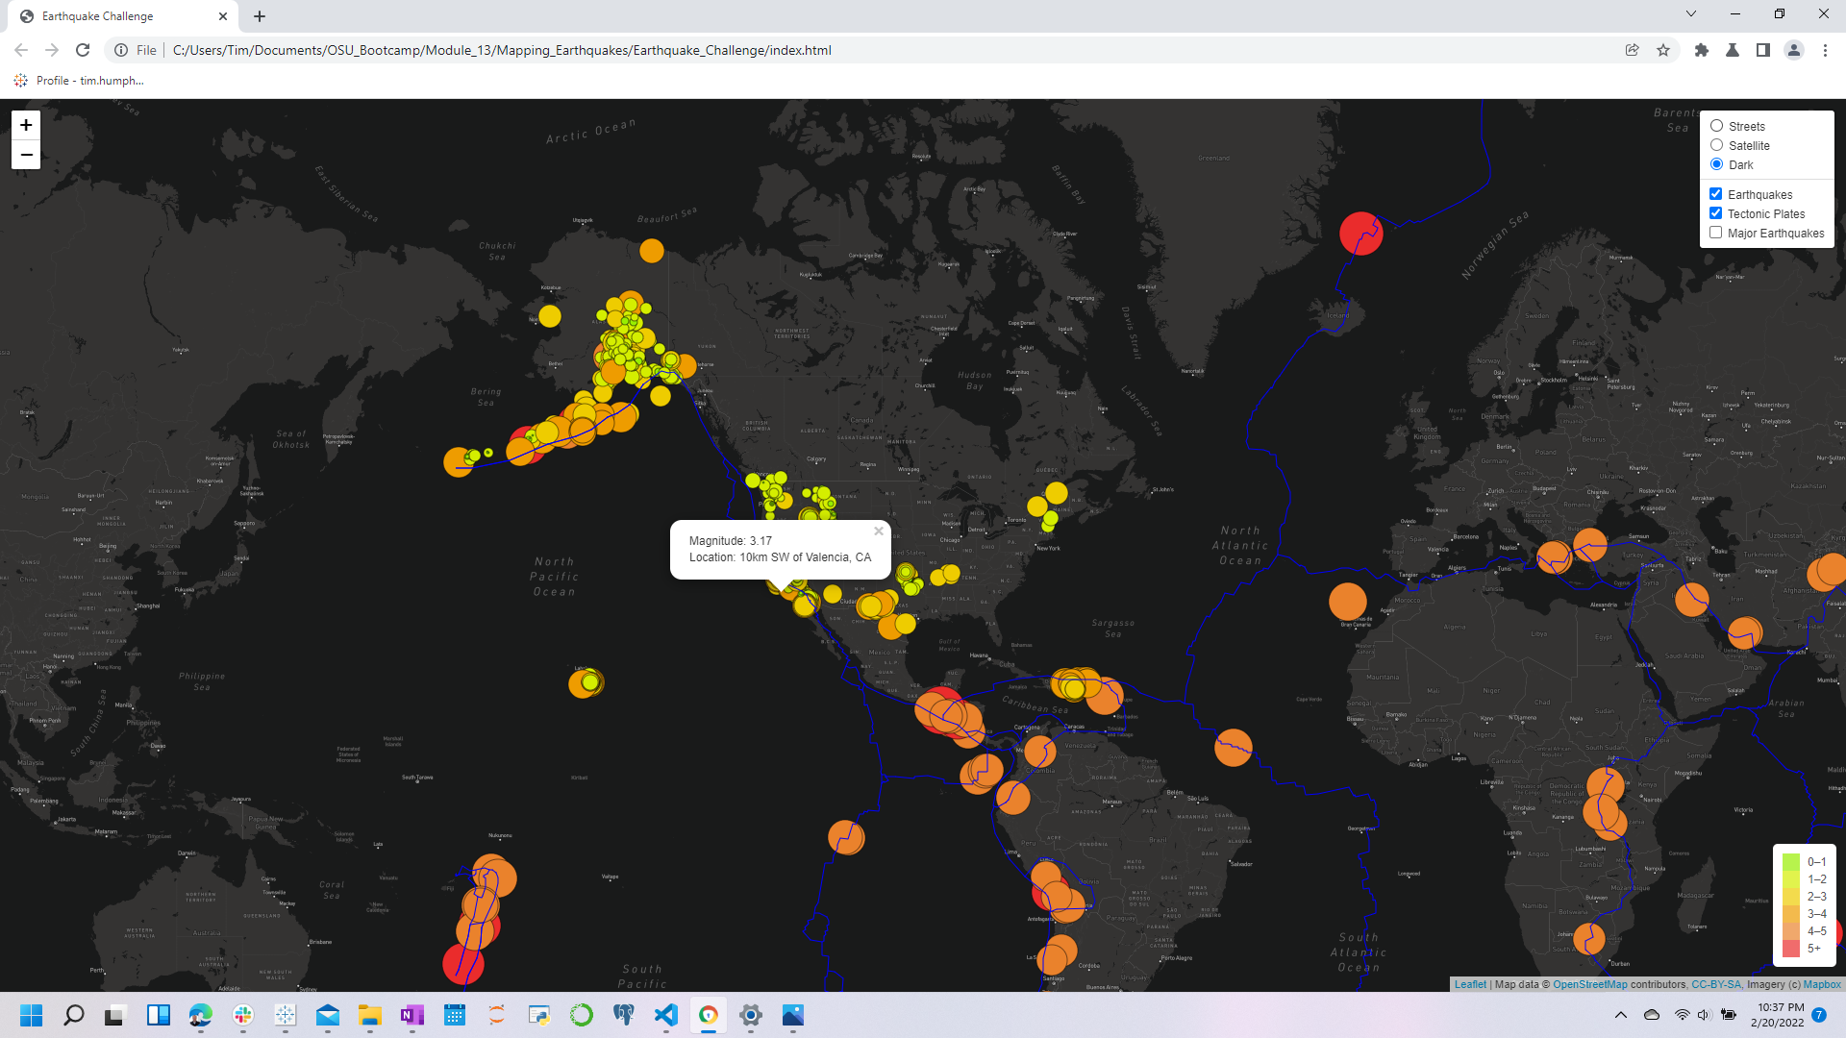Open File Explorer from taskbar
The height and width of the screenshot is (1038, 1846).
coord(370,1015)
